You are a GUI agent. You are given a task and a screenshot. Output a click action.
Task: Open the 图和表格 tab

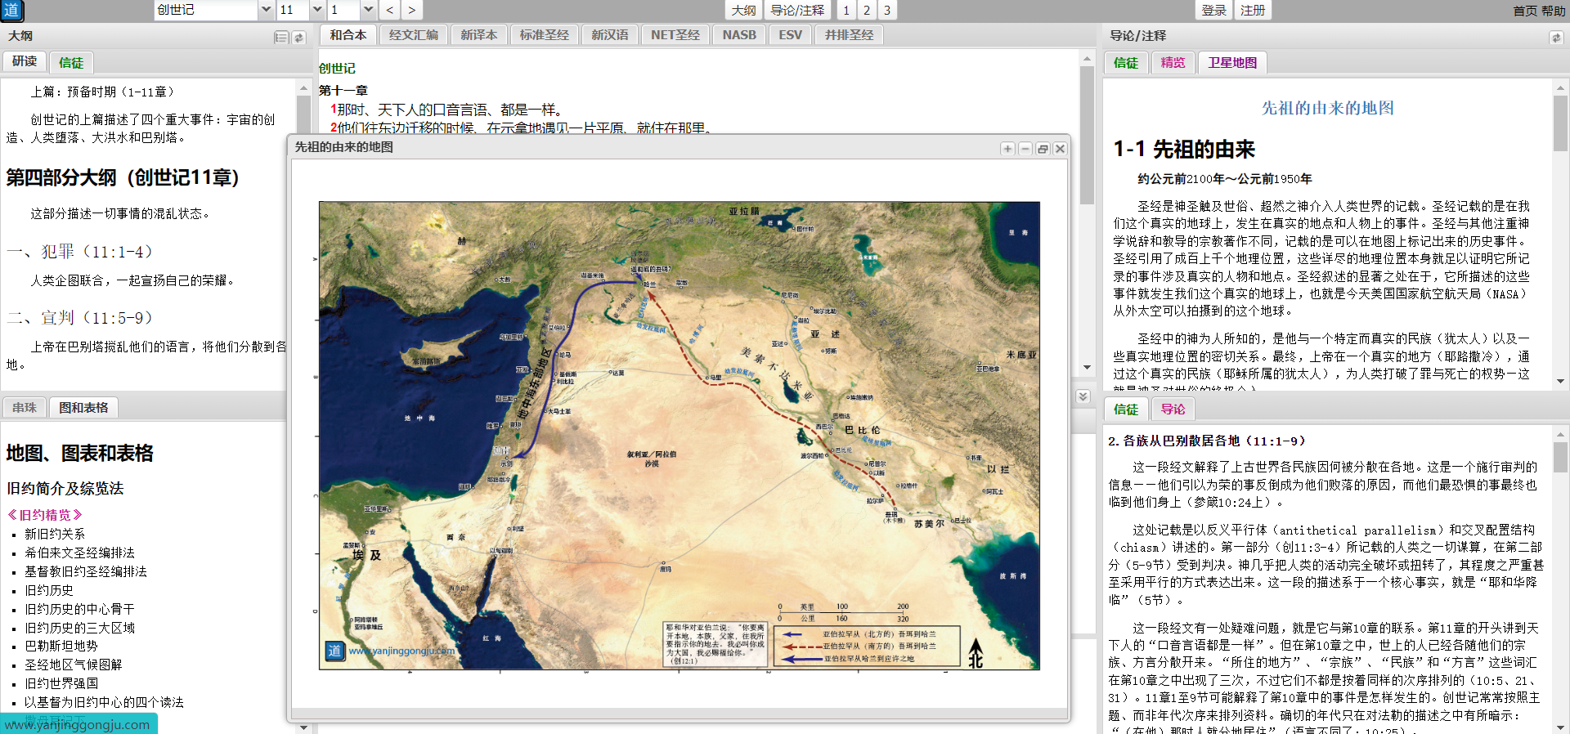(83, 408)
